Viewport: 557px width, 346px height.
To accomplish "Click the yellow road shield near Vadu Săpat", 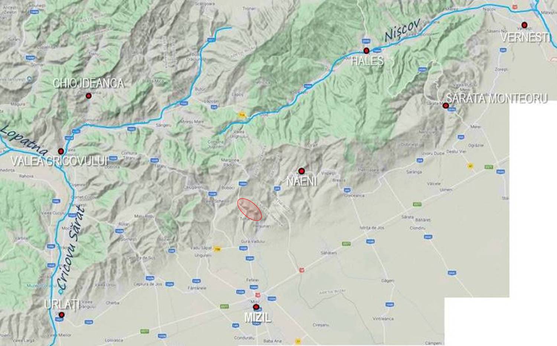I will pos(218,249).
